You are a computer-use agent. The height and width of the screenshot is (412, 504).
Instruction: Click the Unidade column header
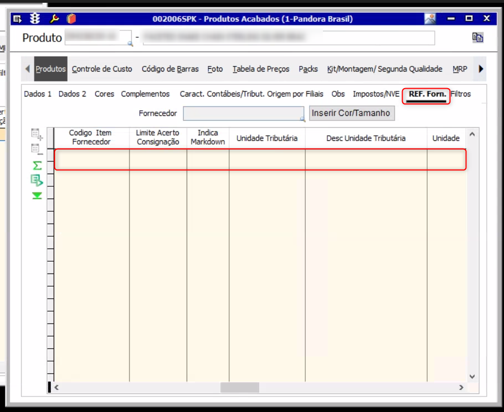[446, 138]
